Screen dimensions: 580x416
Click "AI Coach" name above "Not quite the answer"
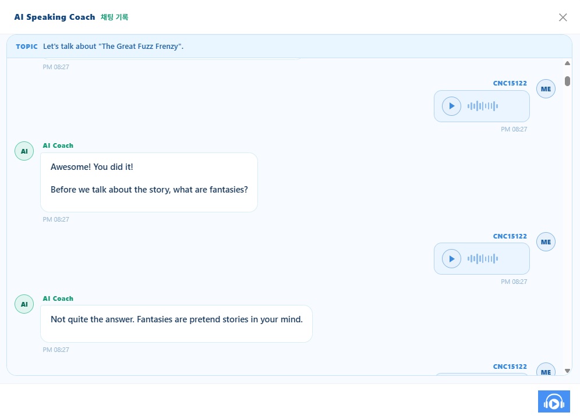point(58,298)
